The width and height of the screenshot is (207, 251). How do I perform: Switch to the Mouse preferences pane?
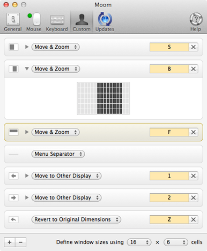[x=34, y=22]
